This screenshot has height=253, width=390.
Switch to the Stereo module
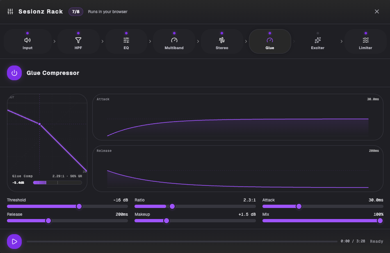click(x=222, y=41)
